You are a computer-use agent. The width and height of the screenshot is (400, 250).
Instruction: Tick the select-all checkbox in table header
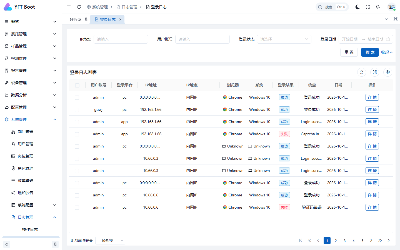coord(77,85)
